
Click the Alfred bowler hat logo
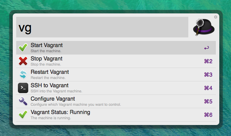click(x=204, y=27)
